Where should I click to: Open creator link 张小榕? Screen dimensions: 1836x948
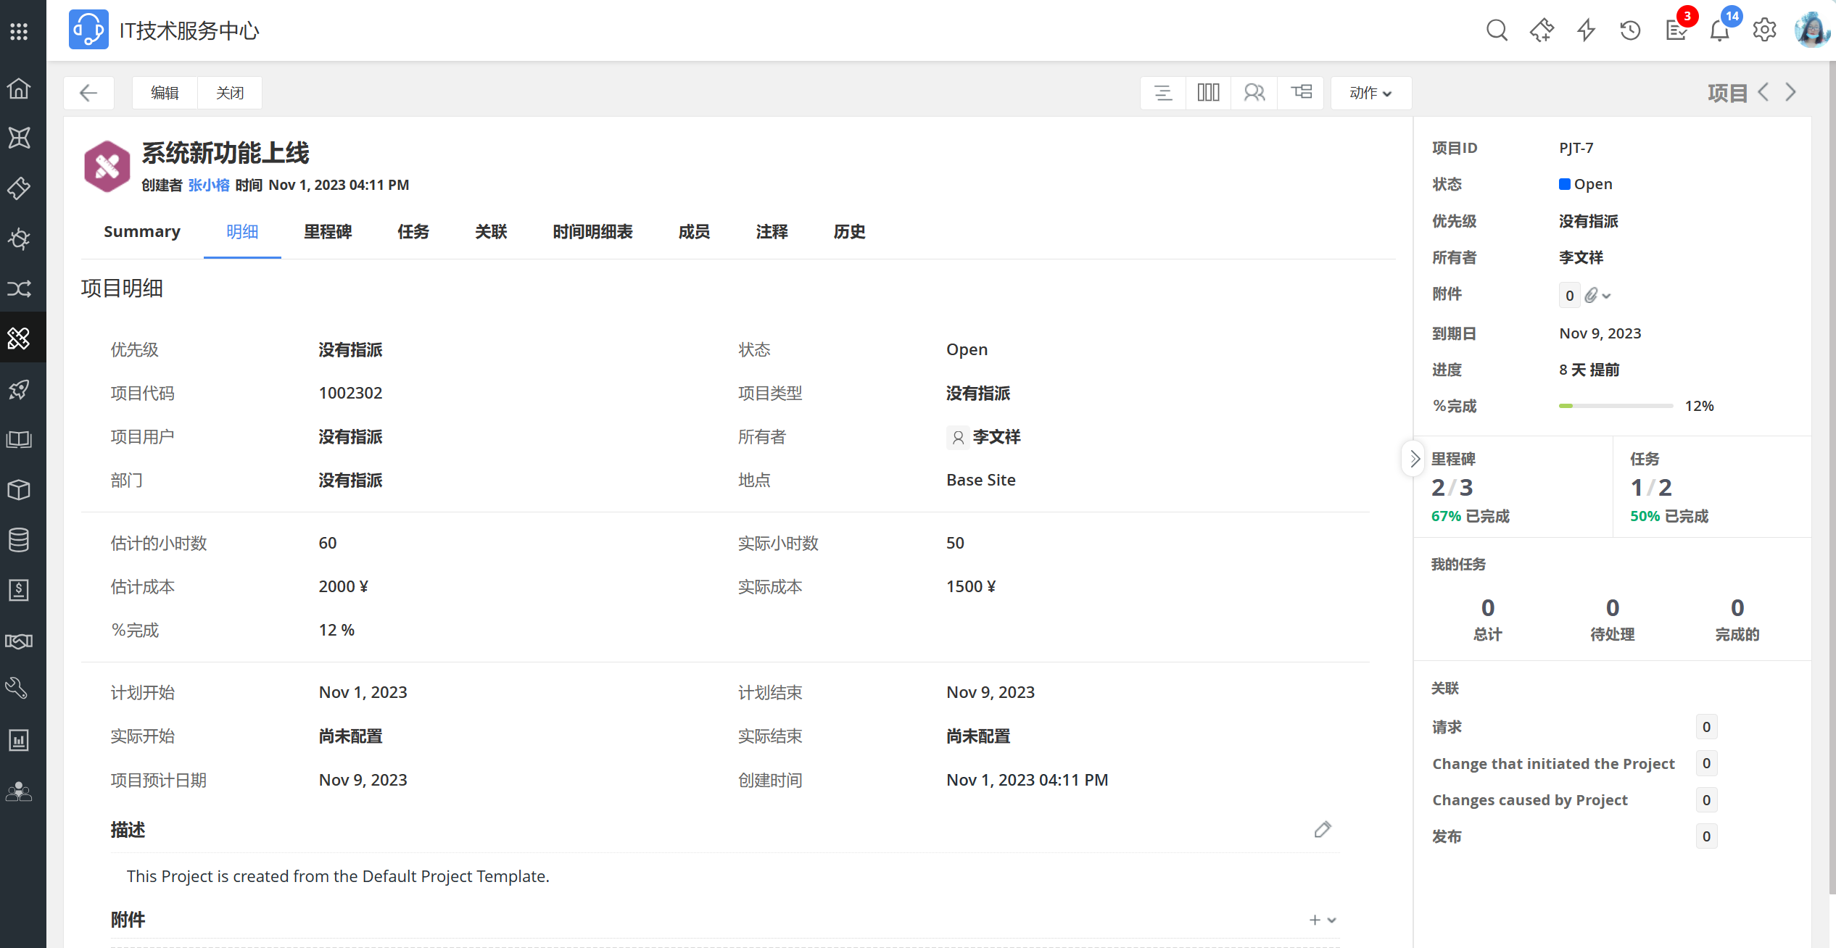(209, 185)
